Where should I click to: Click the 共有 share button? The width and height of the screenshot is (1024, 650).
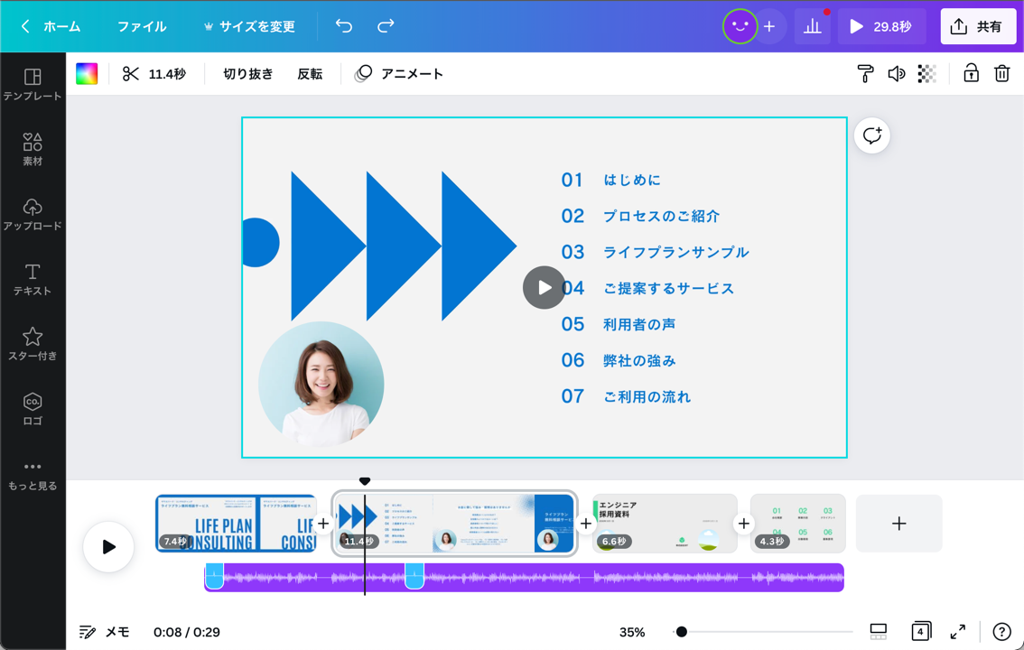pyautogui.click(x=978, y=26)
